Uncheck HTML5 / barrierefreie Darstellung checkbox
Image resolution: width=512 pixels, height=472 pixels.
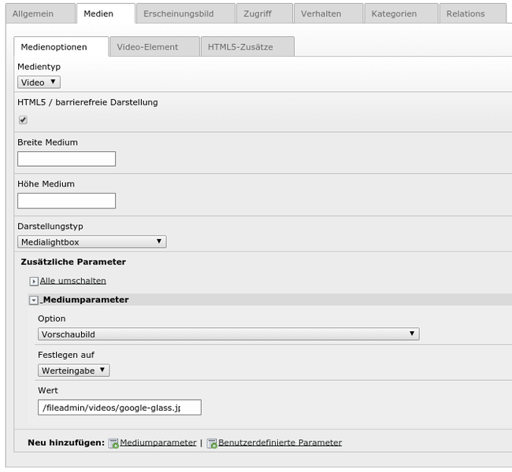coord(23,120)
